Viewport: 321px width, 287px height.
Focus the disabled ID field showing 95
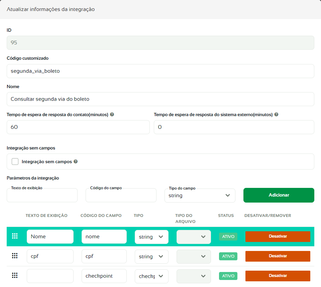pyautogui.click(x=160, y=43)
